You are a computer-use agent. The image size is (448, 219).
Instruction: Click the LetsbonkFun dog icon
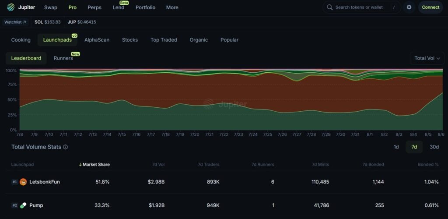(23, 182)
